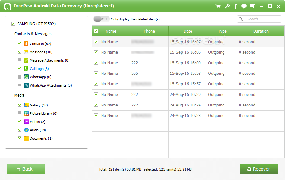Click the FonePaw logo icon
The width and height of the screenshot is (285, 180).
7,6
